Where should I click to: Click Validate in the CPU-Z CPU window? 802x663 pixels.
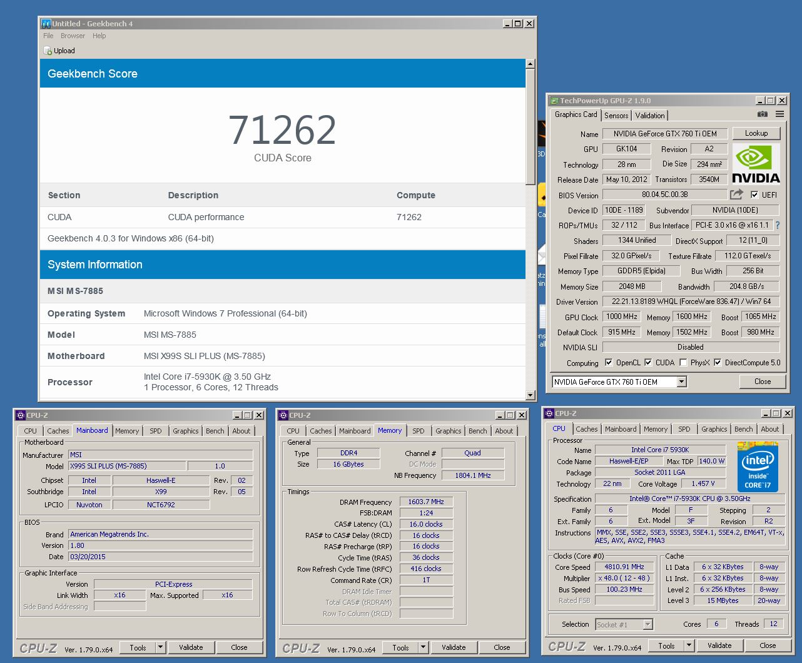point(719,645)
